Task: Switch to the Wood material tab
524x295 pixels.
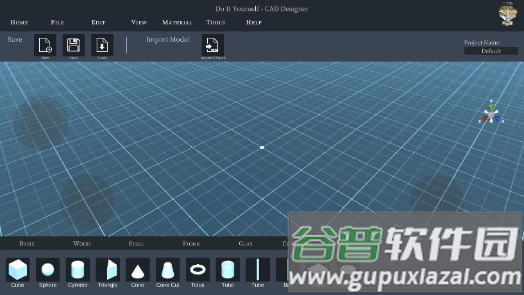Action: click(82, 244)
